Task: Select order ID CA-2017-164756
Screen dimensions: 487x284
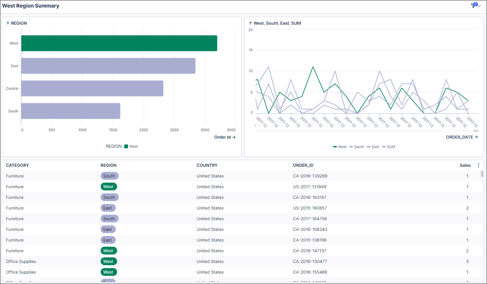Action: 310,219
